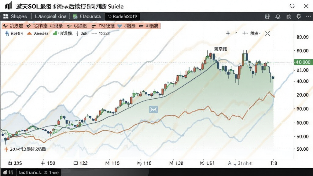Screen dimensions: 313x176
Task: Click the Chinese annotation label above the chart peak
Action: point(221,49)
